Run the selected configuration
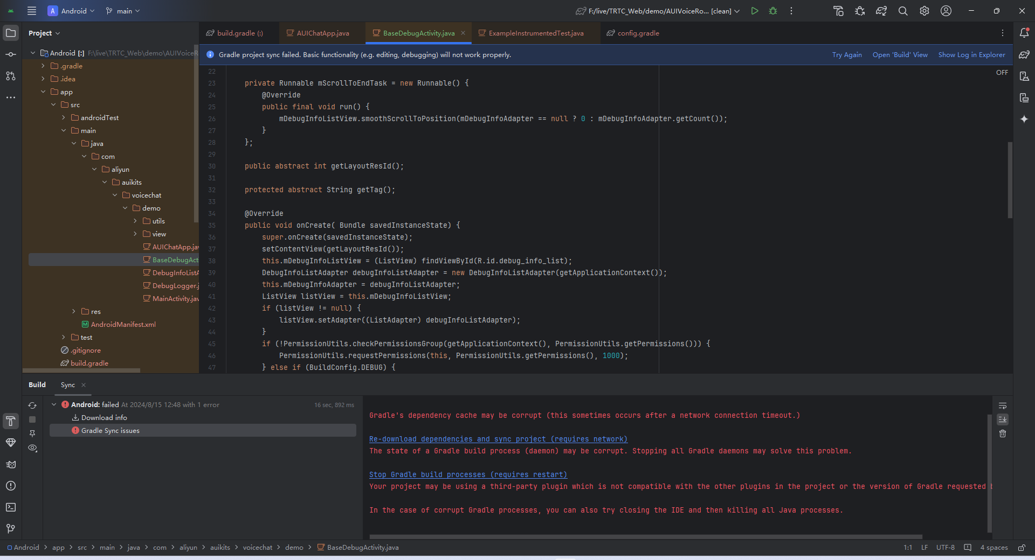 755,11
